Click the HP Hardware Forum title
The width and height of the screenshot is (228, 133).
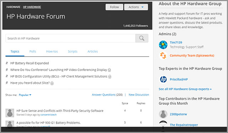(x=36, y=16)
